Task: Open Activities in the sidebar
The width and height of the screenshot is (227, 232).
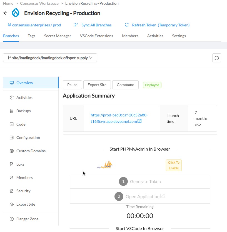Action: (x=31, y=98)
